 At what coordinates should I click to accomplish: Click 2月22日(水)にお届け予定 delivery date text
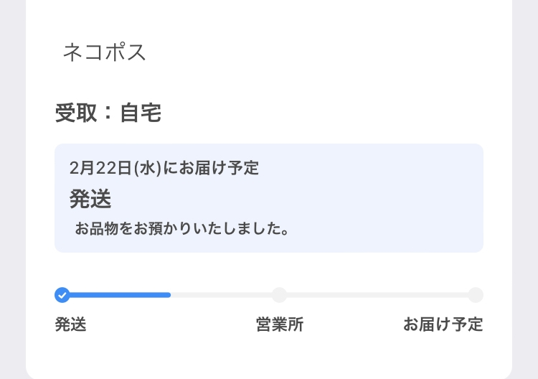tap(164, 168)
